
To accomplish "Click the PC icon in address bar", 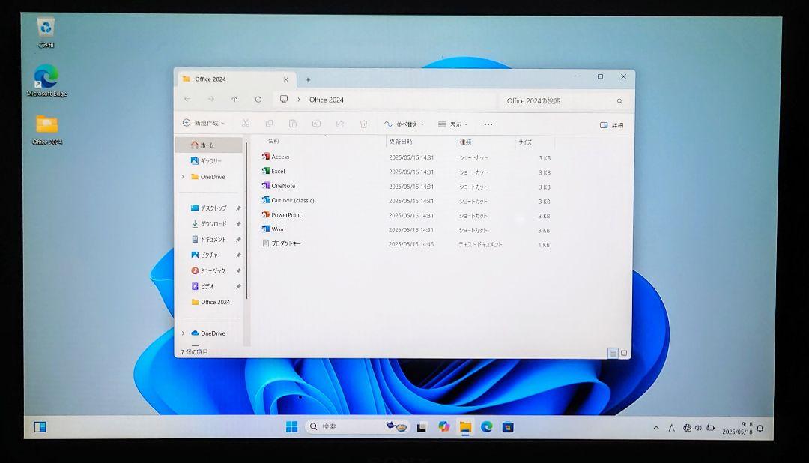I will coord(284,99).
